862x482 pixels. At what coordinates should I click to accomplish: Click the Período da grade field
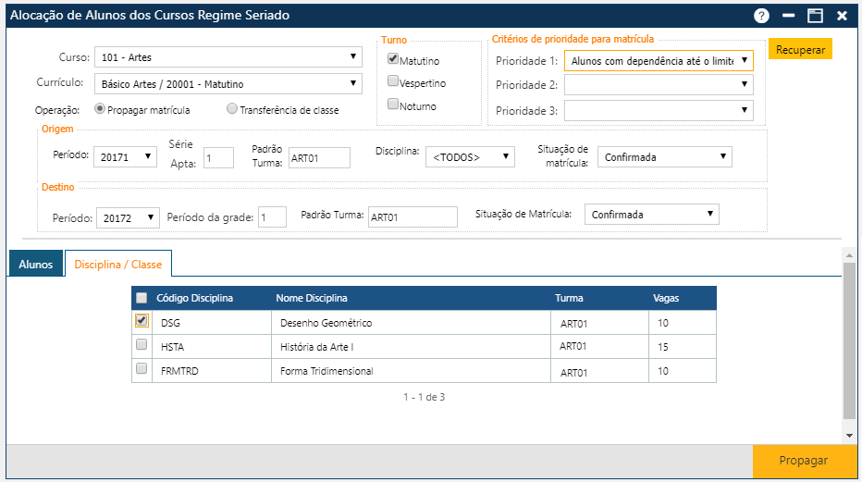pyautogui.click(x=272, y=217)
